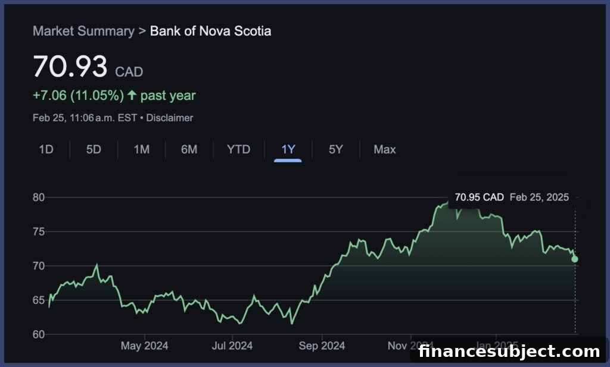Show the Max range chart
Image resolution: width=610 pixels, height=367 pixels.
point(384,149)
